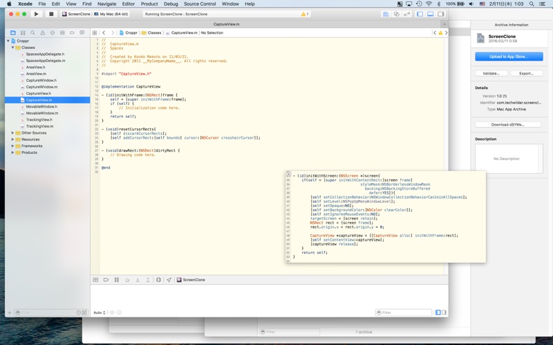Stop the running app with the Stop button
Screen dimensions: 553x345
tap(51, 14)
